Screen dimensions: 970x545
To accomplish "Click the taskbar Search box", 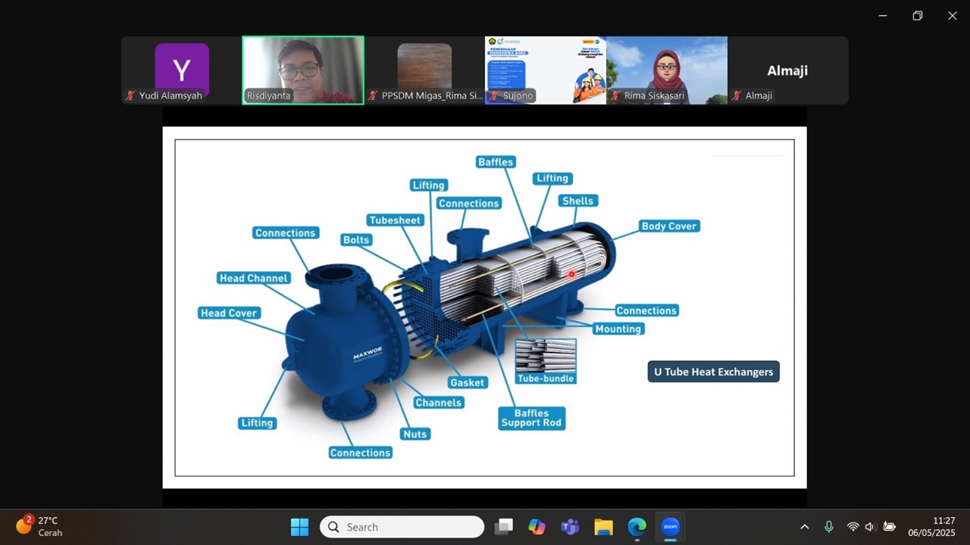I will coord(402,527).
